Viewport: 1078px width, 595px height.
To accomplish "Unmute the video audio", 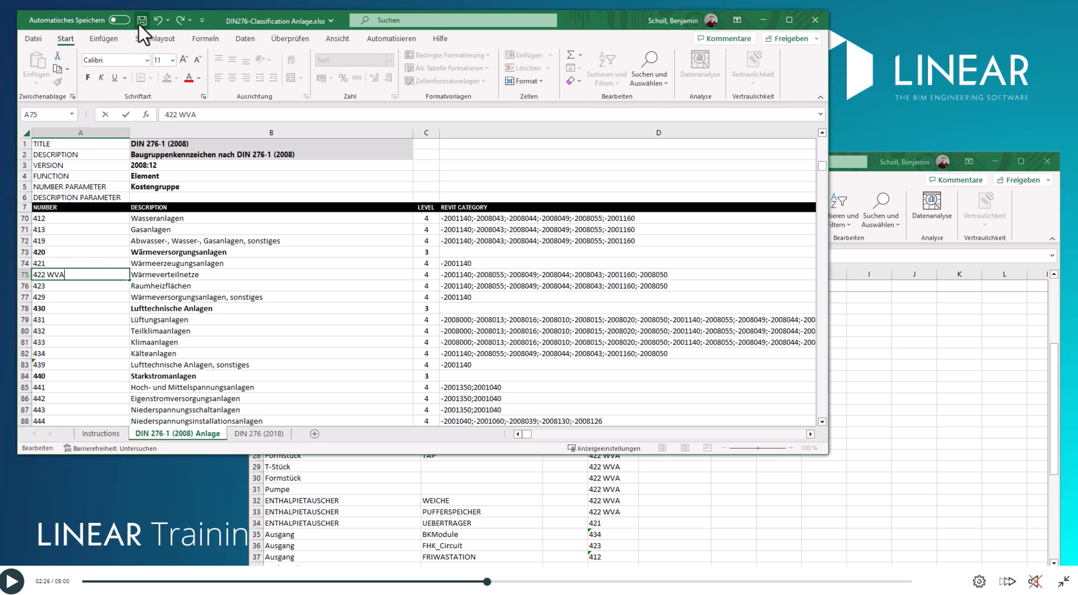I will [1035, 581].
